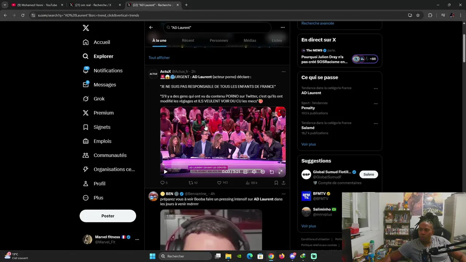466x262 pixels.
Task: View ActuX tweet 99 k view stats
Action: pyautogui.click(x=252, y=183)
